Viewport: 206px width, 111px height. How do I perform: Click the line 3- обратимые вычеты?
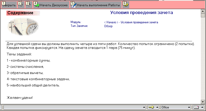click(25, 73)
